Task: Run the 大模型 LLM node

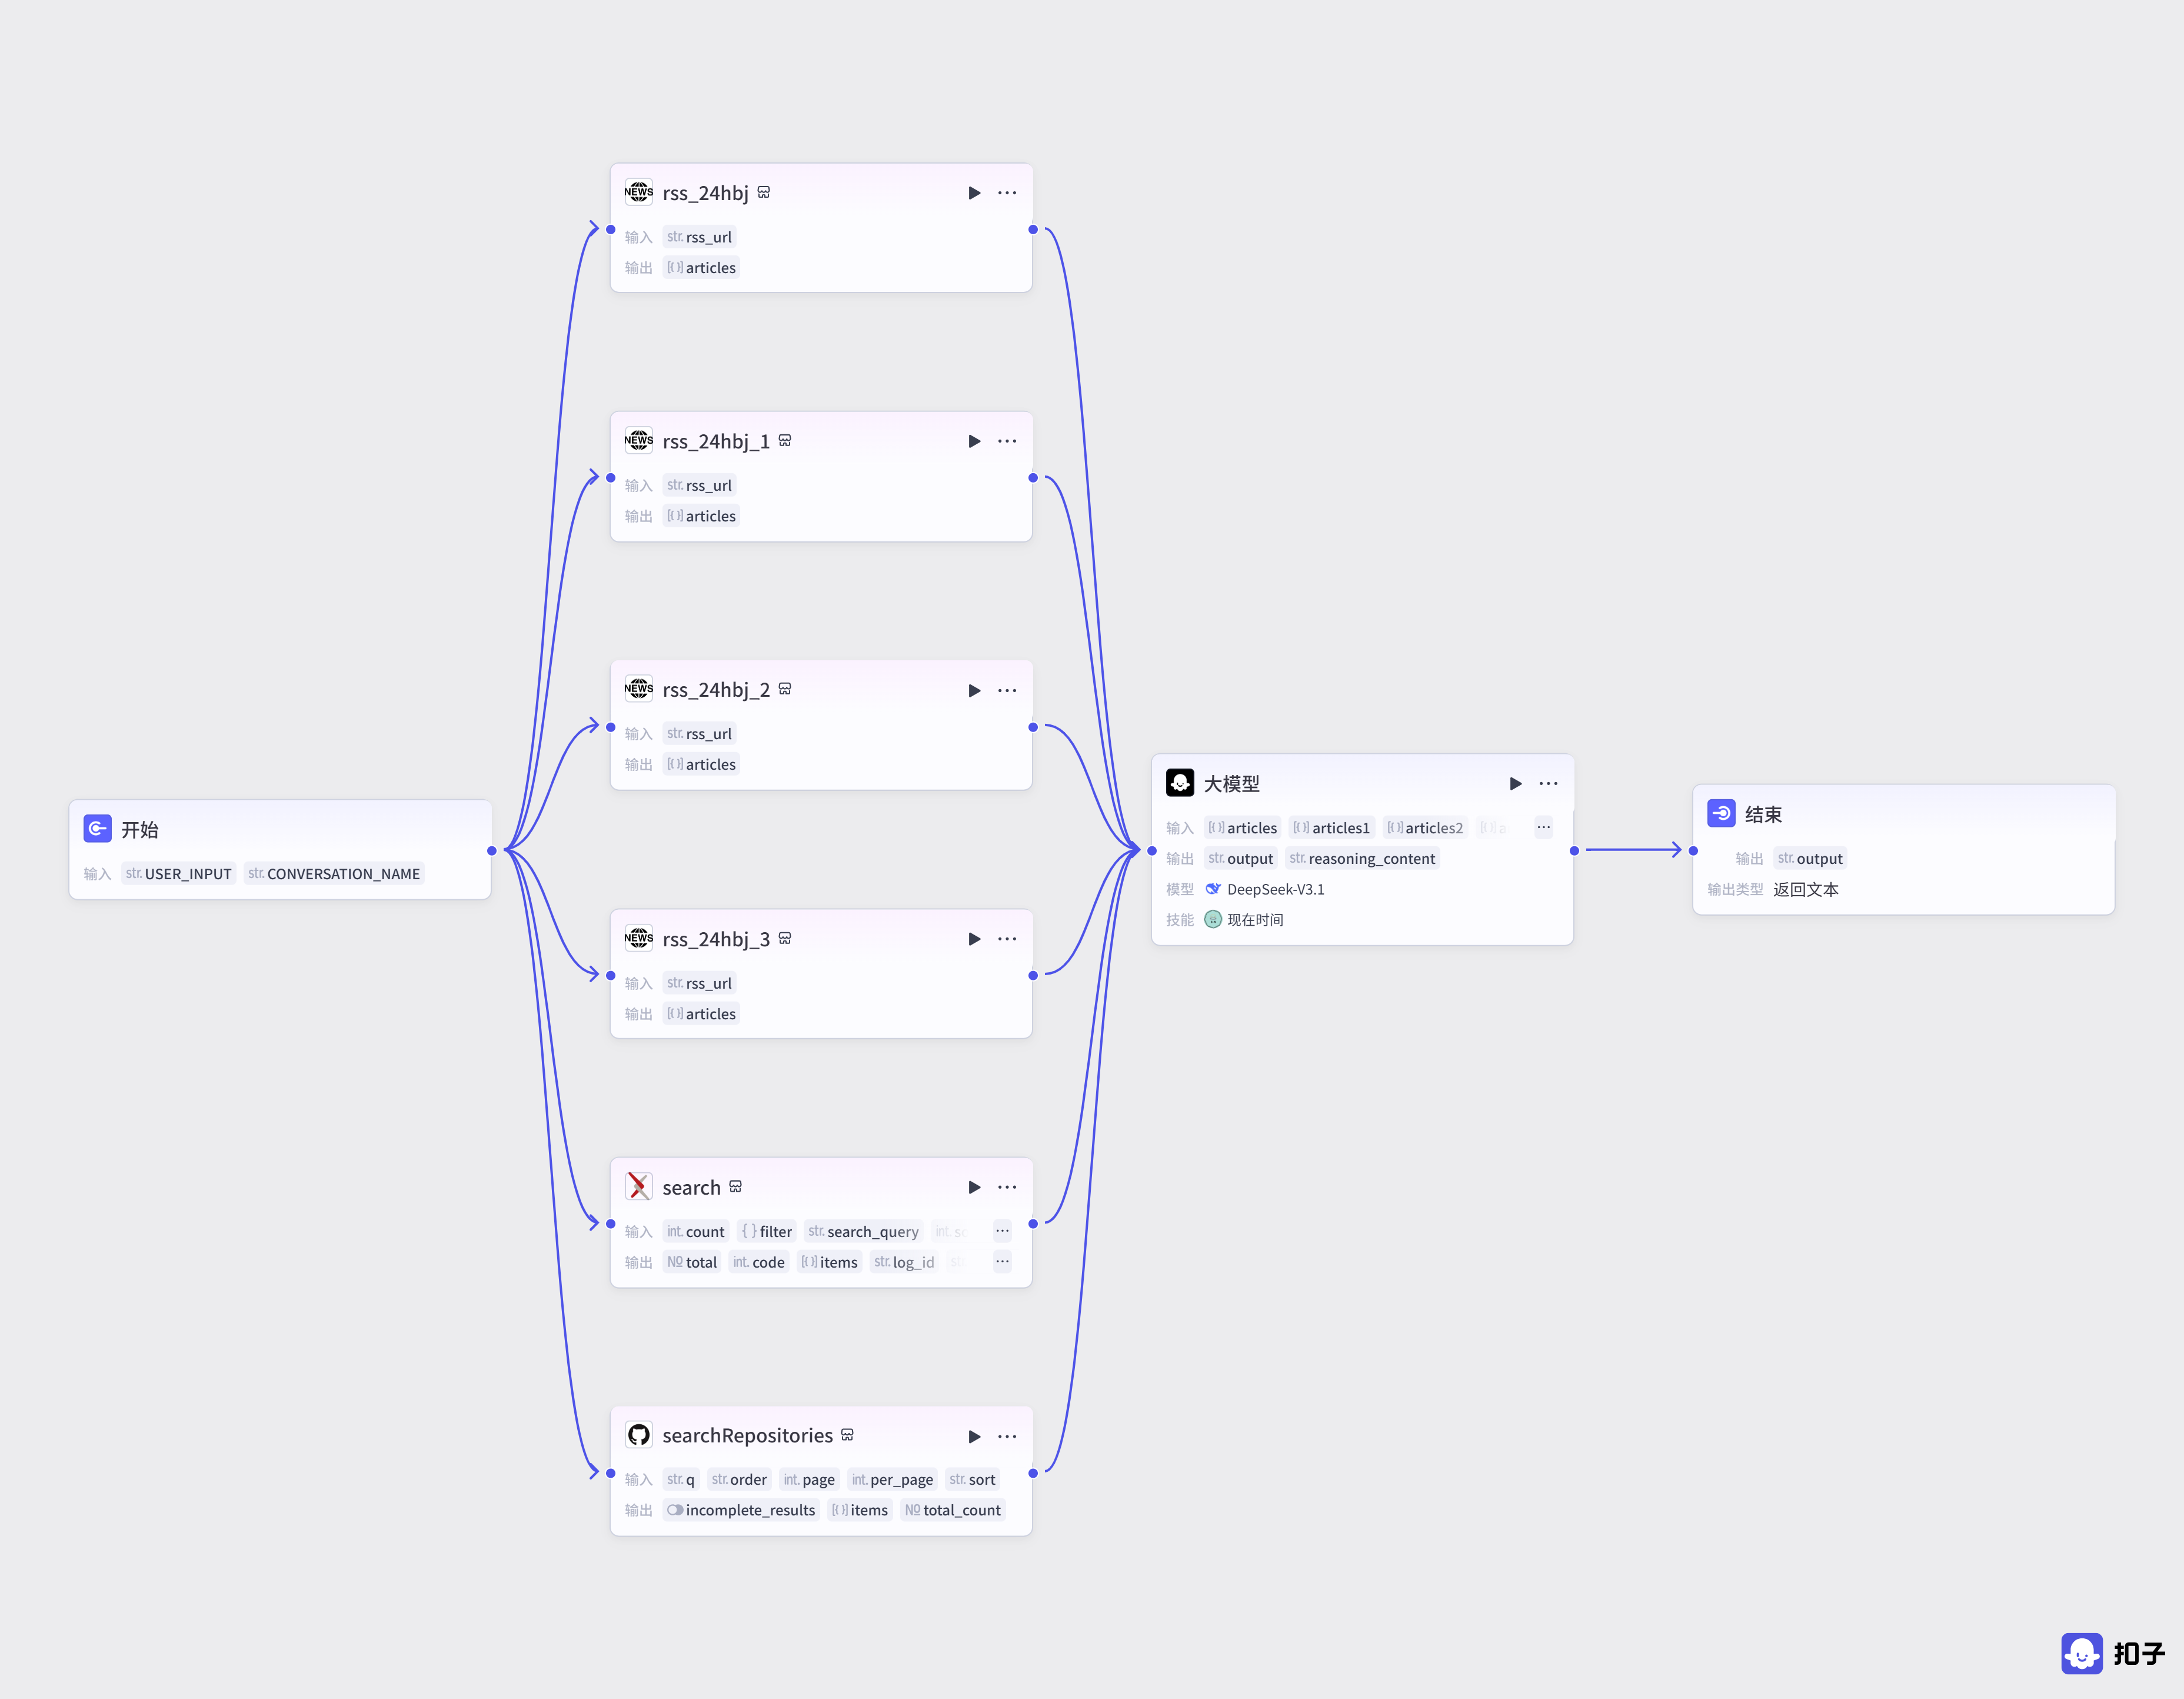Action: (x=1516, y=784)
